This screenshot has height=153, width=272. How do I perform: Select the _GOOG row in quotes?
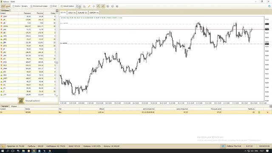(x=28, y=26)
